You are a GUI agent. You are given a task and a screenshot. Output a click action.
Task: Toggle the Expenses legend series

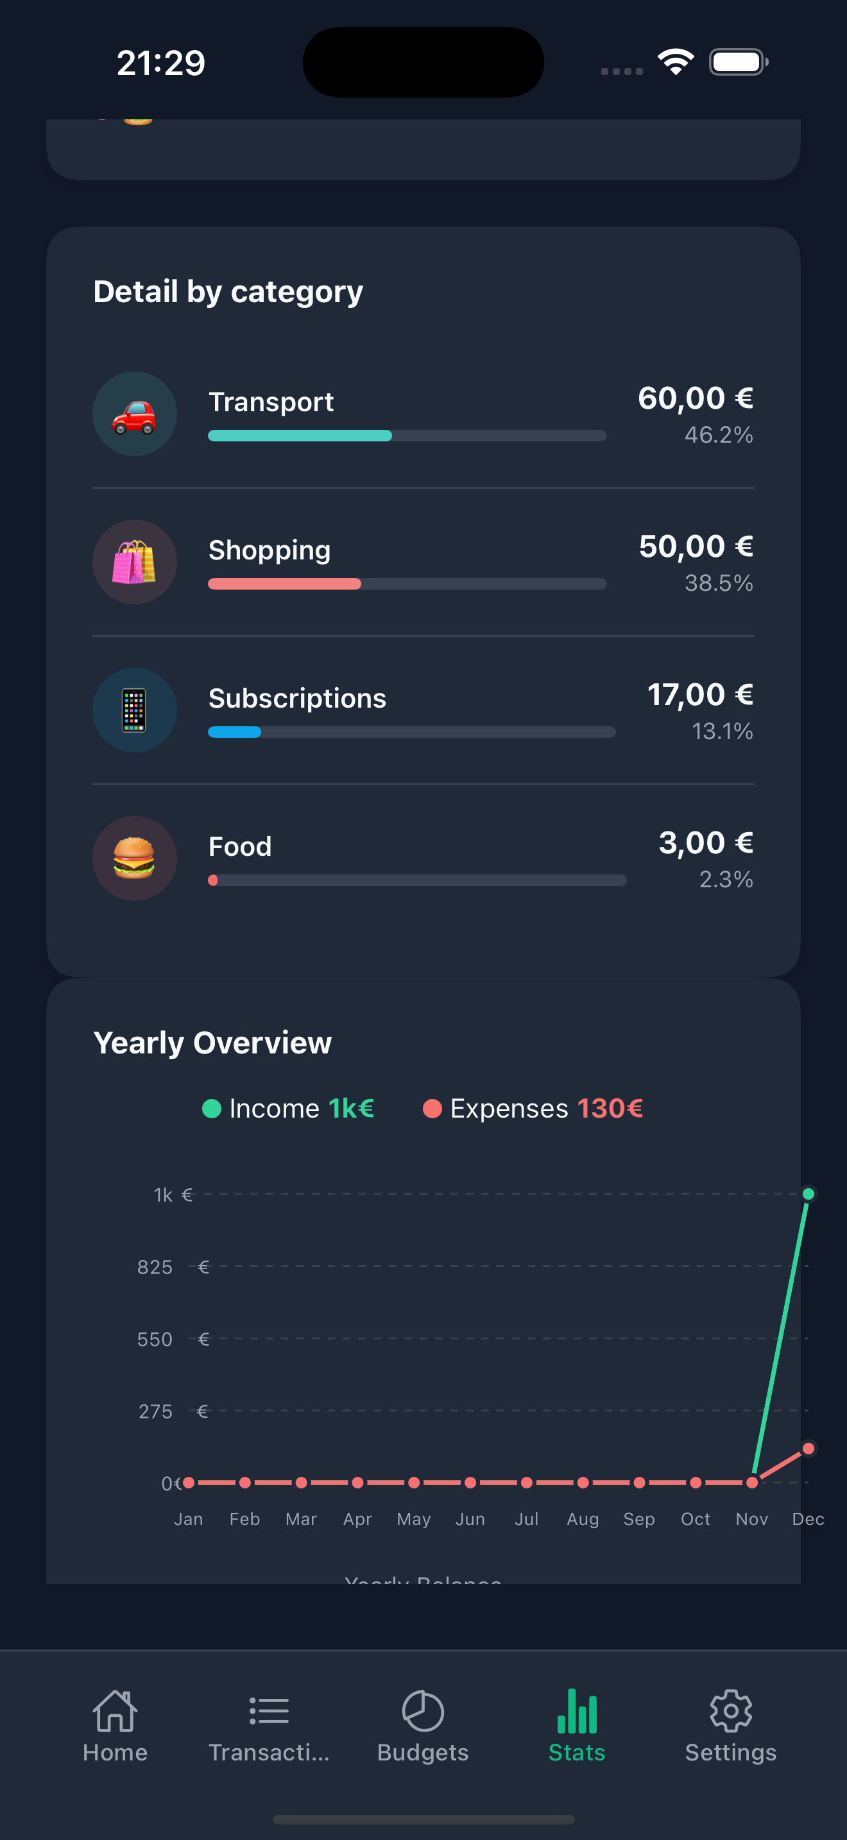pyautogui.click(x=533, y=1109)
